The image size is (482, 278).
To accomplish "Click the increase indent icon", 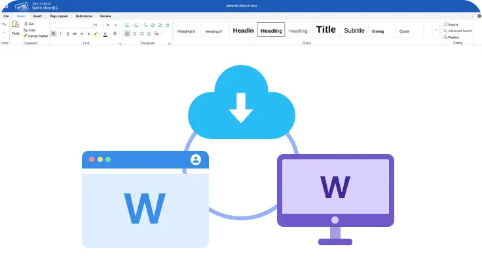I will pyautogui.click(x=160, y=25).
